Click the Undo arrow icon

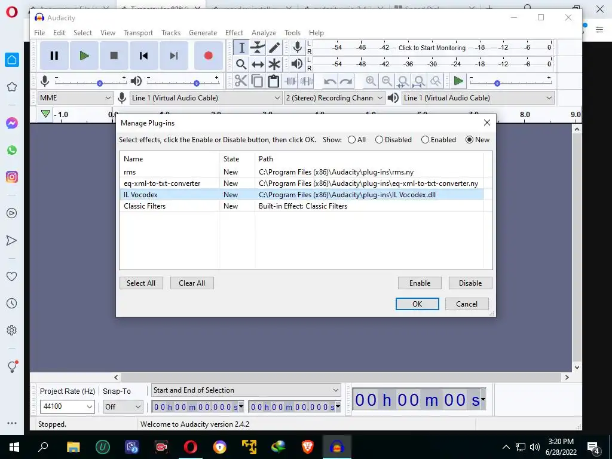[x=330, y=81]
